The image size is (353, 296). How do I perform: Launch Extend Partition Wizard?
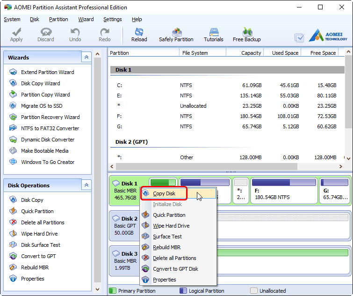[48, 72]
